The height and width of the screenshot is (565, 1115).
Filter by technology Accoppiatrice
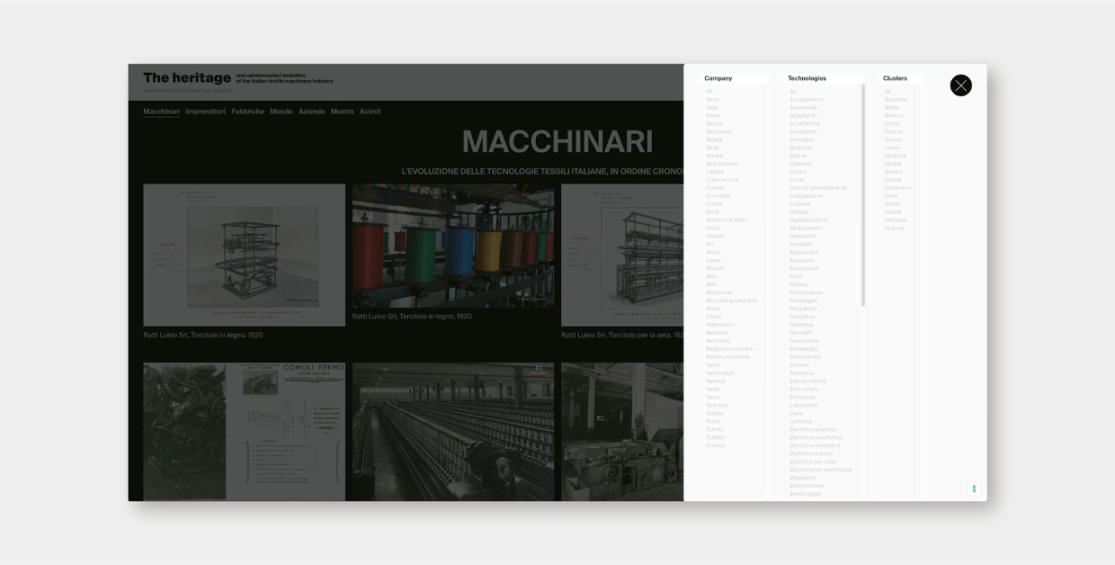click(x=807, y=99)
